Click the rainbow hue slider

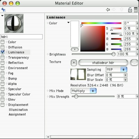pyautogui.click(x=101, y=23)
